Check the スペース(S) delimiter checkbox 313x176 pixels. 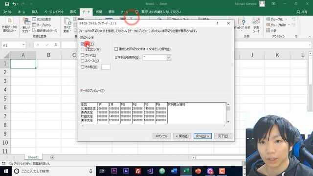83,61
